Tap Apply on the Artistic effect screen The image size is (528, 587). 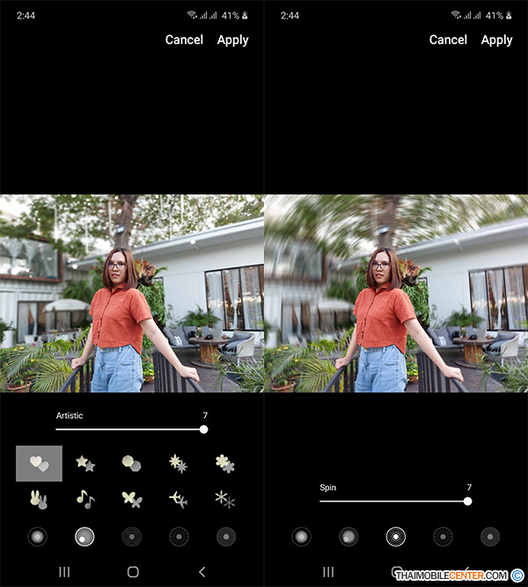click(232, 40)
